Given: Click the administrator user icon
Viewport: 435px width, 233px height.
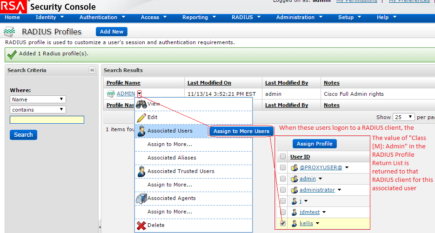Looking at the screenshot, I should pyautogui.click(x=294, y=190).
